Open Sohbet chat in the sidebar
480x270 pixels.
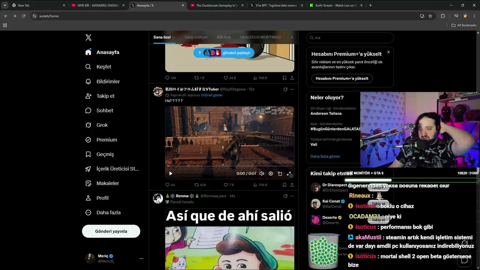click(99, 111)
